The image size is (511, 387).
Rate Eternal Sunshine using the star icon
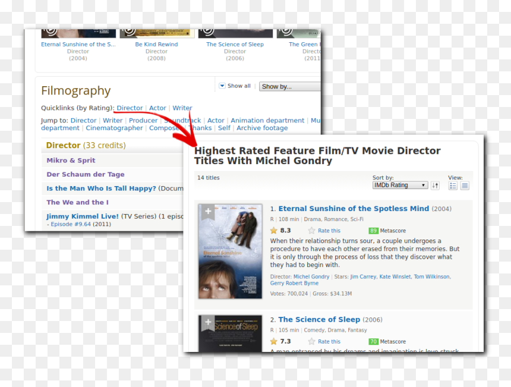(x=311, y=231)
